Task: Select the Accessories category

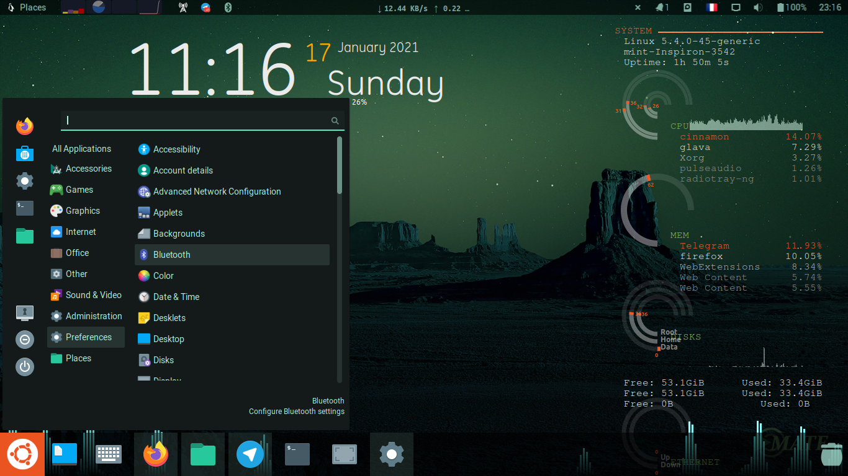Action: (86, 169)
